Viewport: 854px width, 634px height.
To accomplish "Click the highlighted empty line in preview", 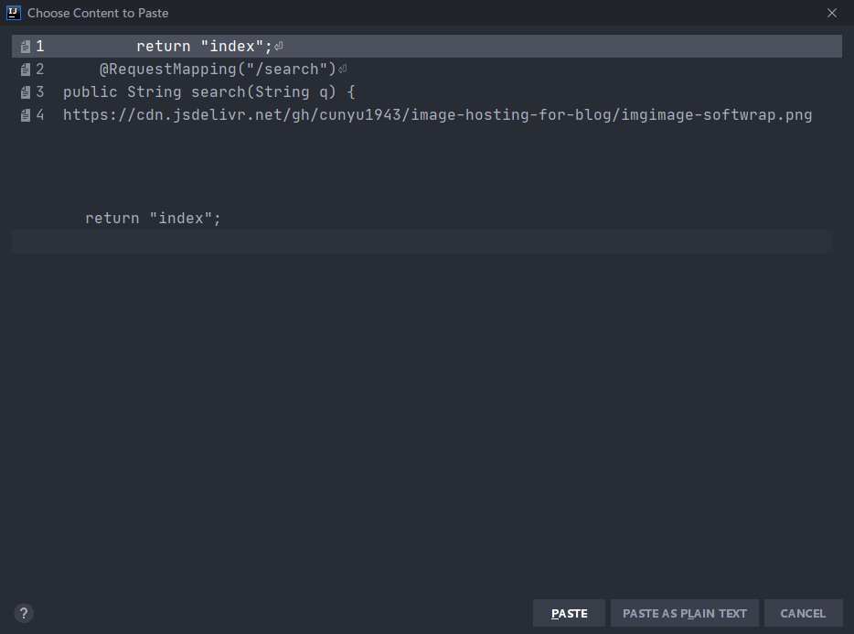I will [422, 242].
